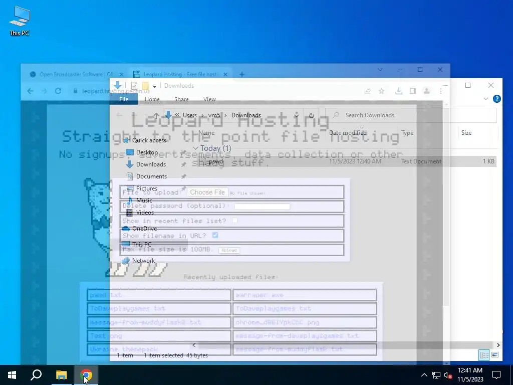Open Chrome's three-dot menu
This screenshot has height=385, width=513.
click(441, 91)
